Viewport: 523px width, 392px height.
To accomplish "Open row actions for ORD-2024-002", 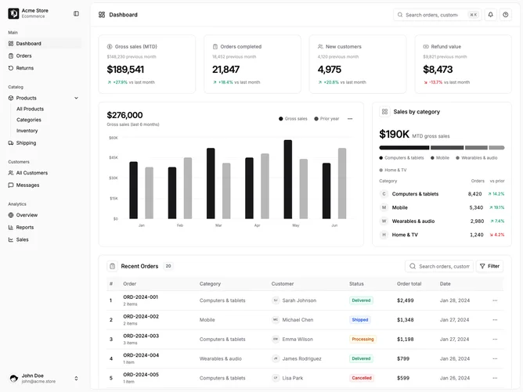I will (495, 320).
